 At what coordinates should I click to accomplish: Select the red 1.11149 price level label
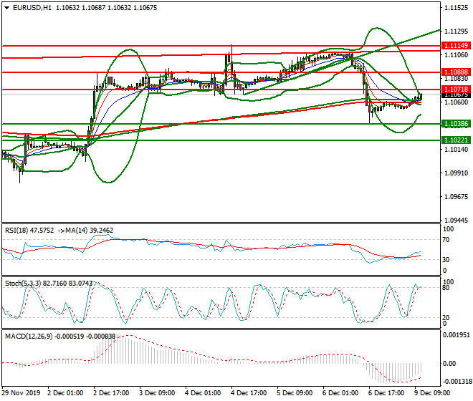pyautogui.click(x=456, y=46)
